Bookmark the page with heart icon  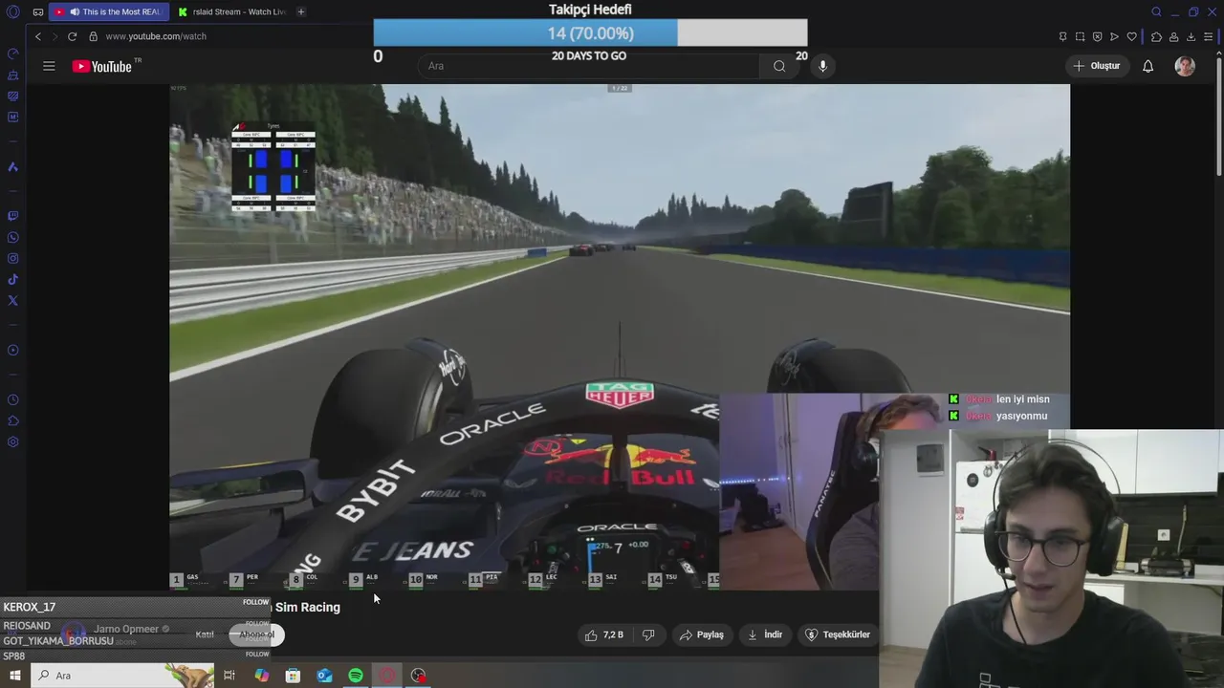[1132, 37]
